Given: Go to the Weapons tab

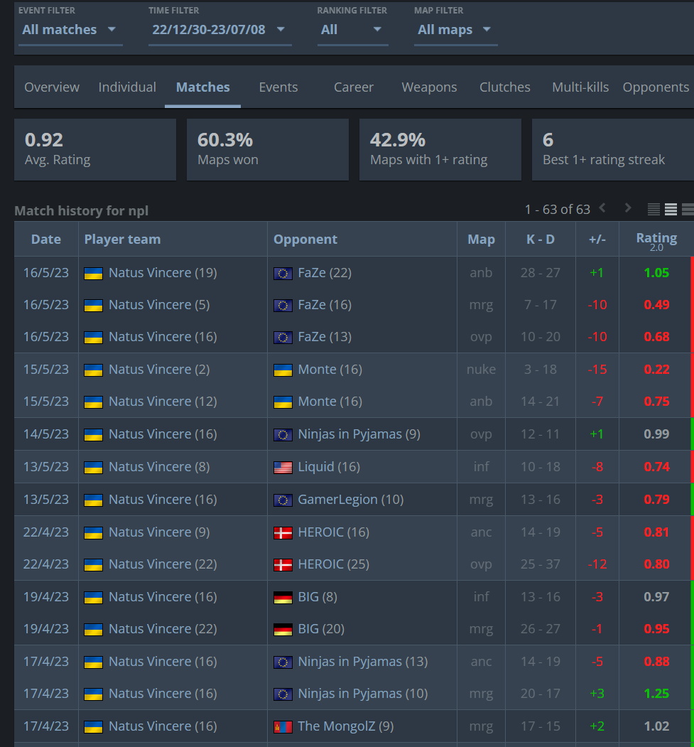Looking at the screenshot, I should (x=429, y=87).
